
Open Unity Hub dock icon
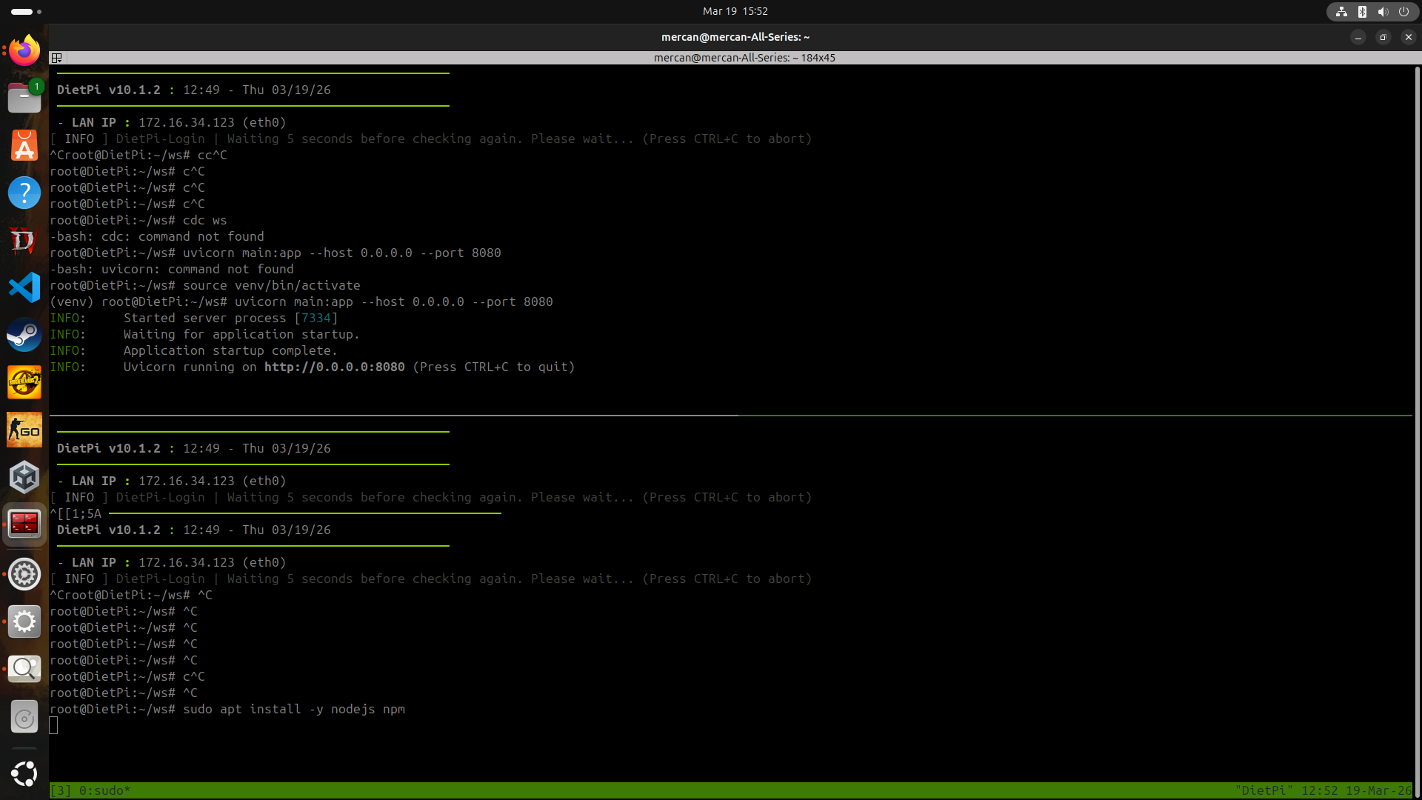(24, 478)
